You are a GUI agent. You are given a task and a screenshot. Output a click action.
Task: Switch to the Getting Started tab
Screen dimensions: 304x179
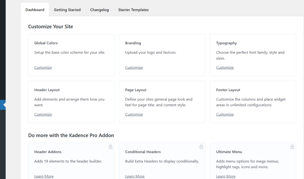(x=67, y=9)
